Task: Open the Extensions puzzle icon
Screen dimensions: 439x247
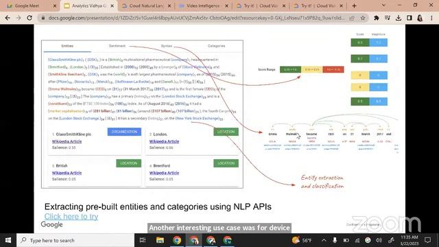Action: click(x=377, y=18)
